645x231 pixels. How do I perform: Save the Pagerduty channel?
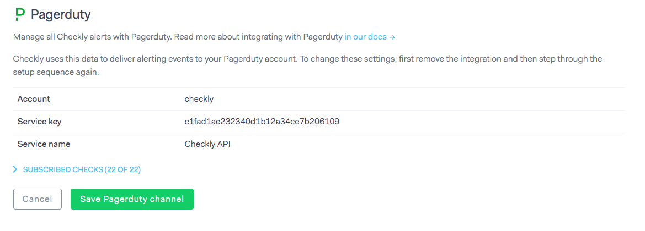(132, 199)
